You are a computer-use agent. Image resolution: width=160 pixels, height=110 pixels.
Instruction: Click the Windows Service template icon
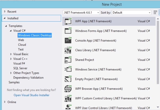pyautogui.click(x=68, y=70)
